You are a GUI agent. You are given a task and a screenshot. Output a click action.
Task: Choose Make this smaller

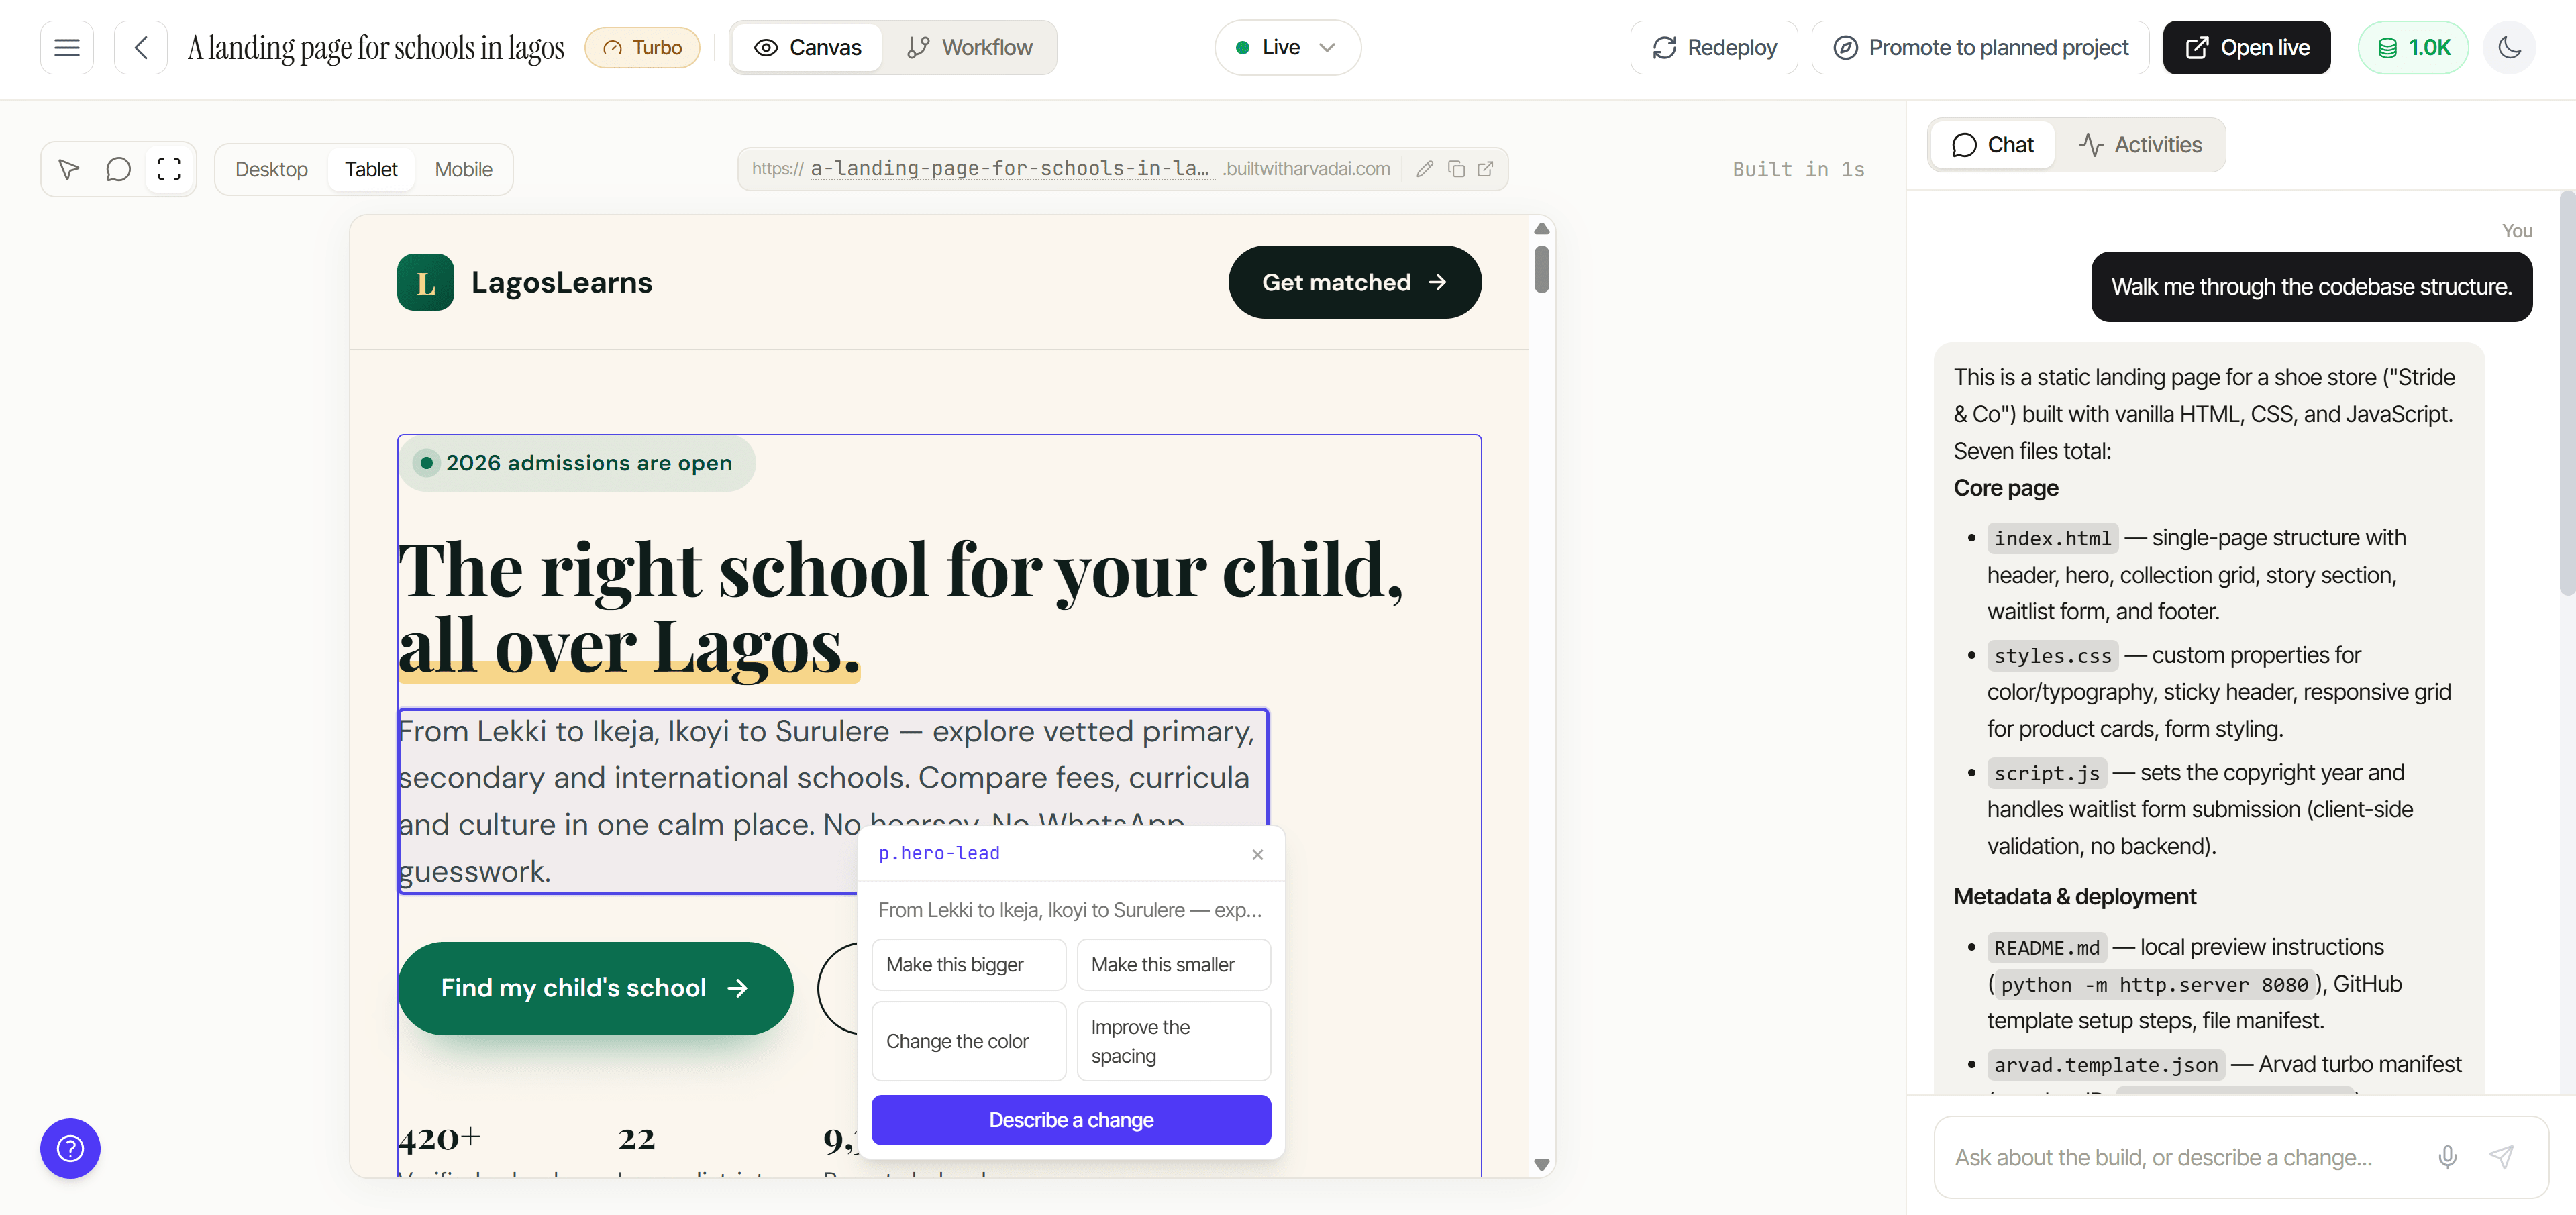[1173, 965]
